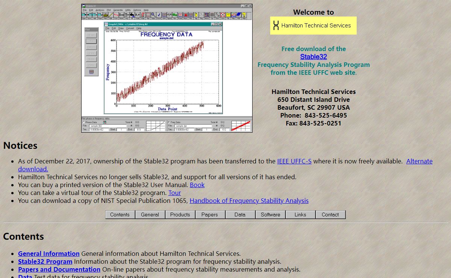Open the Papers and Documentation contents link
The width and height of the screenshot is (451, 278).
pos(59,269)
